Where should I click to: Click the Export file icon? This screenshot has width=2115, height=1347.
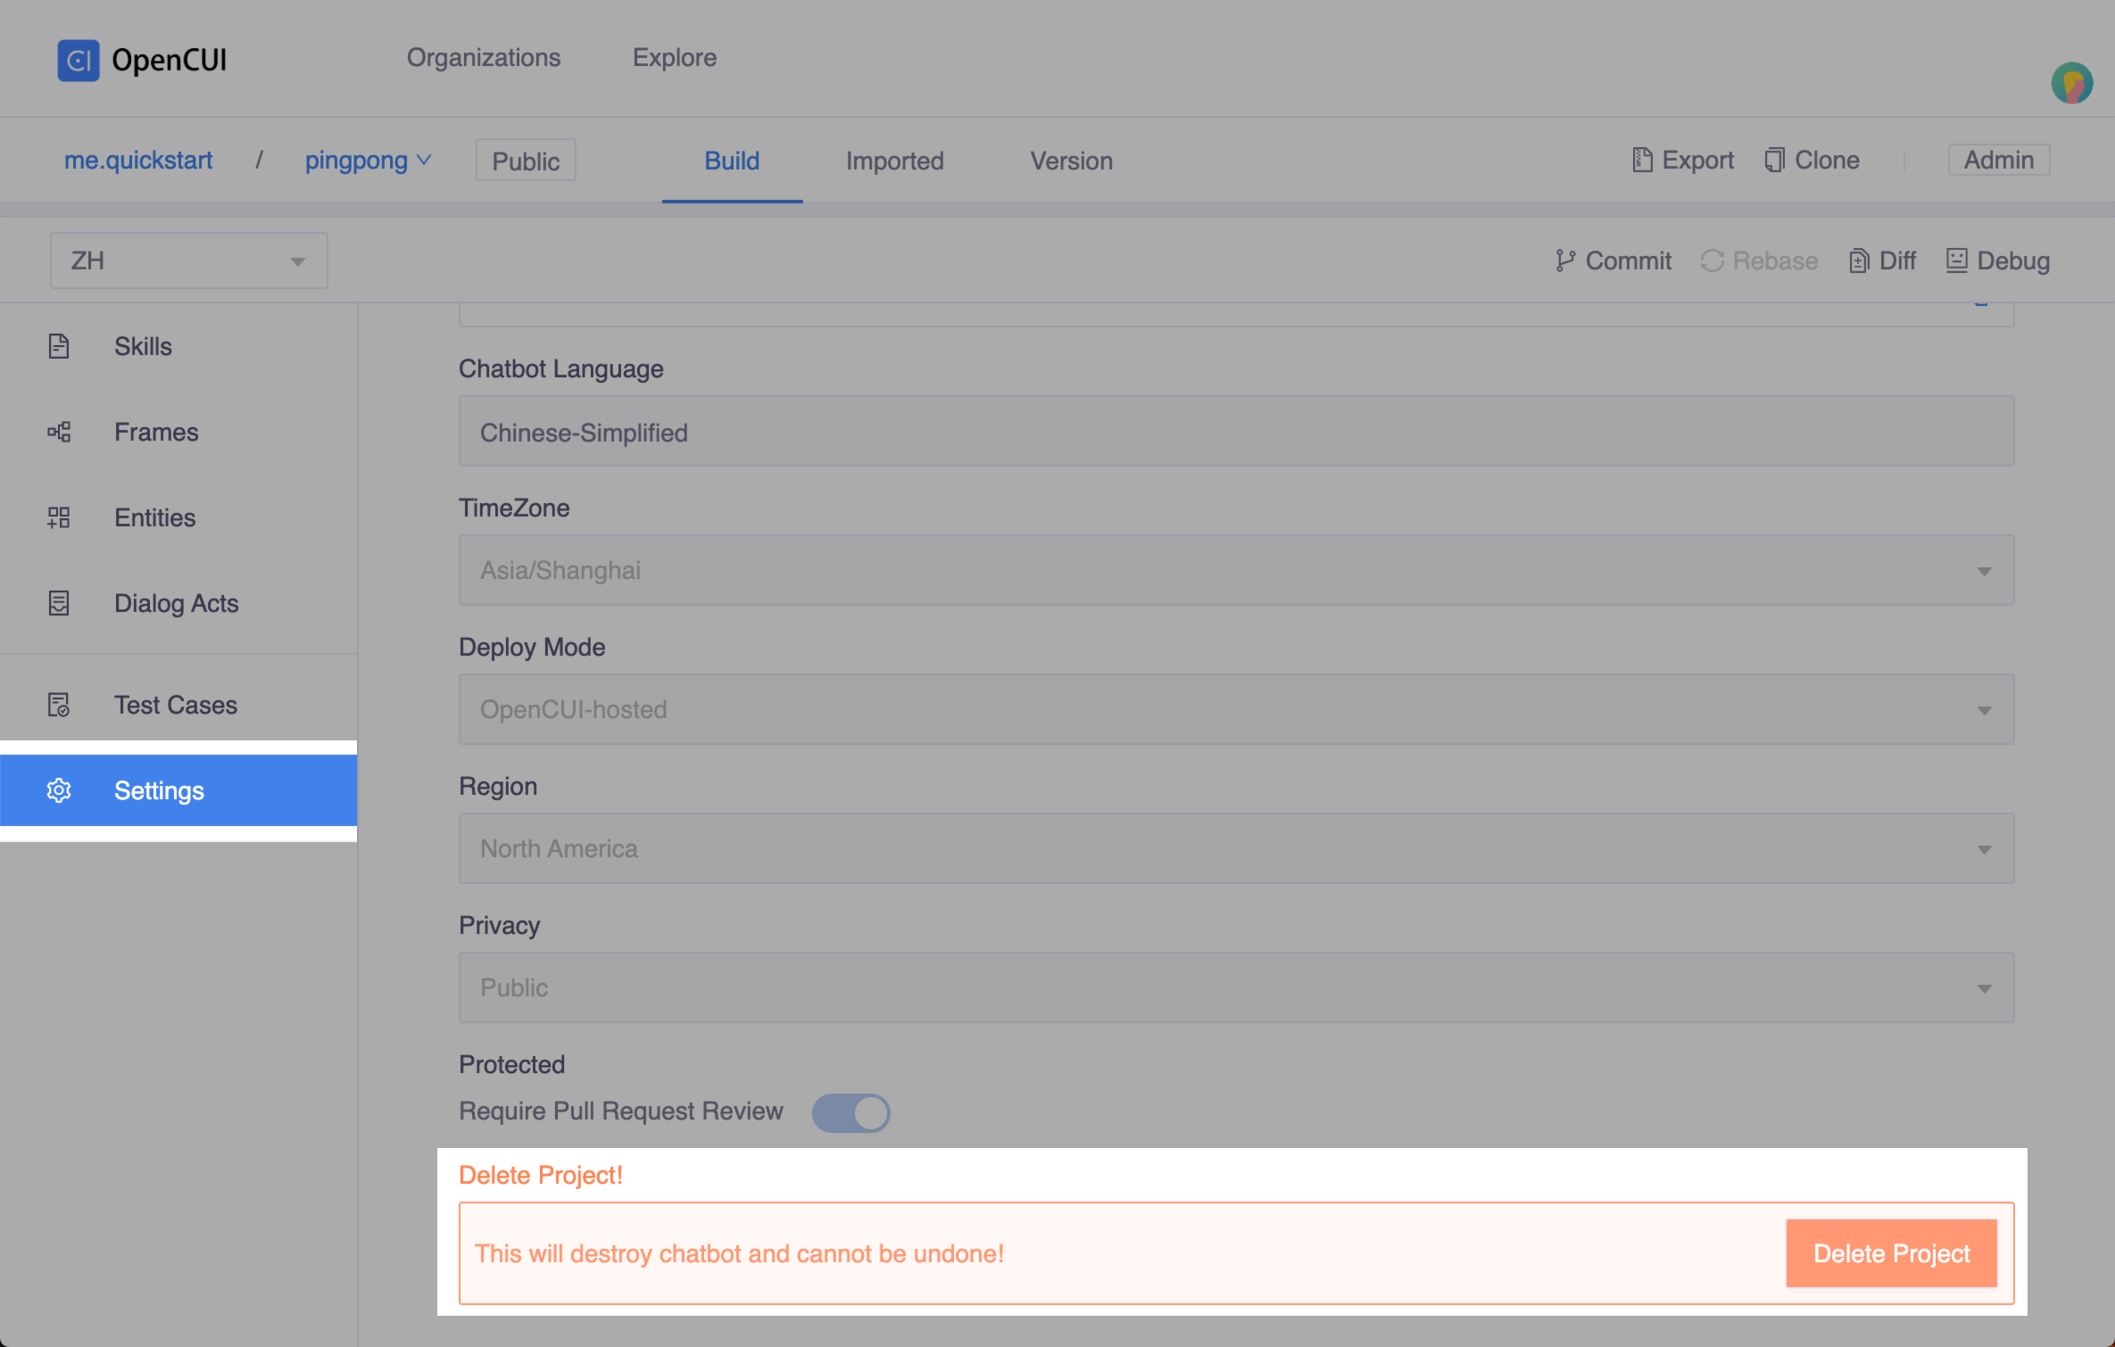pos(1642,160)
